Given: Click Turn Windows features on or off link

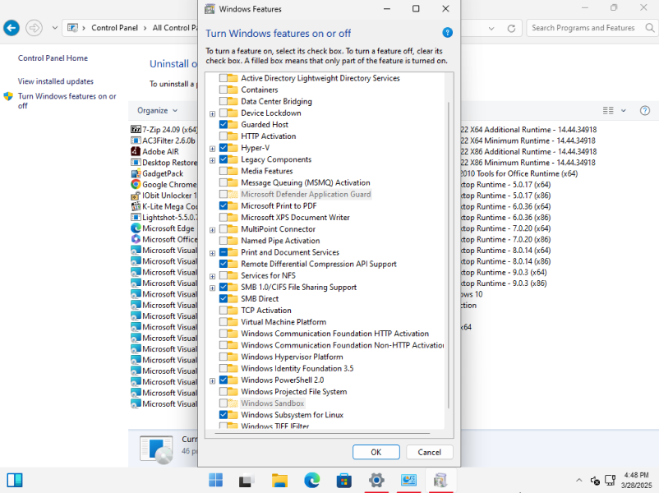Looking at the screenshot, I should tap(67, 101).
